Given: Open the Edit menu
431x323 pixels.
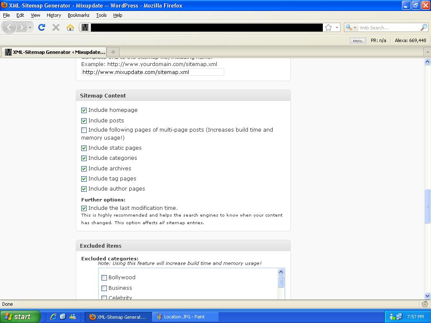Looking at the screenshot, I should 20,15.
